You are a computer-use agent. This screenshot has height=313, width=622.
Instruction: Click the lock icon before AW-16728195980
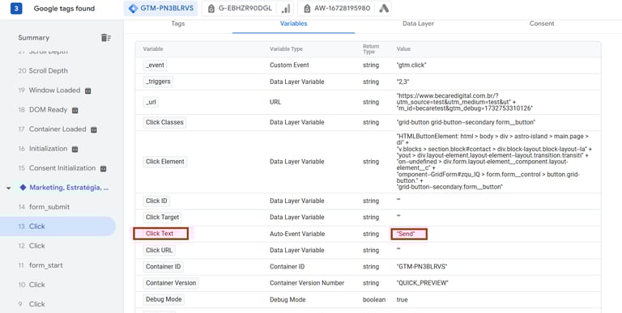coord(307,8)
